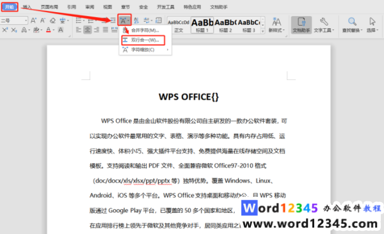Expand the bulleted list dropdown arrow

point(83,20)
